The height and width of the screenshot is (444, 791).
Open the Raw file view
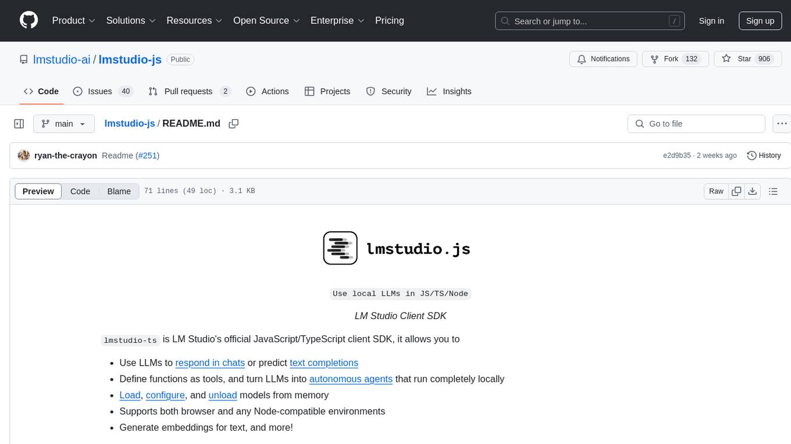[716, 191]
